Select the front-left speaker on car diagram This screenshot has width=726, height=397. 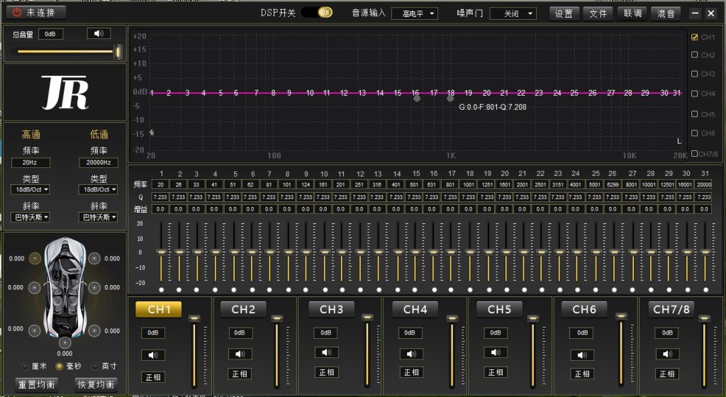[x=35, y=258]
